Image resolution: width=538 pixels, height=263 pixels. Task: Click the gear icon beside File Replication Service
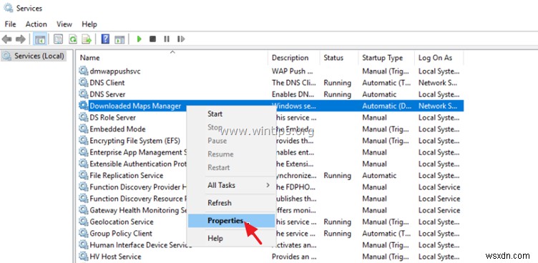click(x=83, y=175)
